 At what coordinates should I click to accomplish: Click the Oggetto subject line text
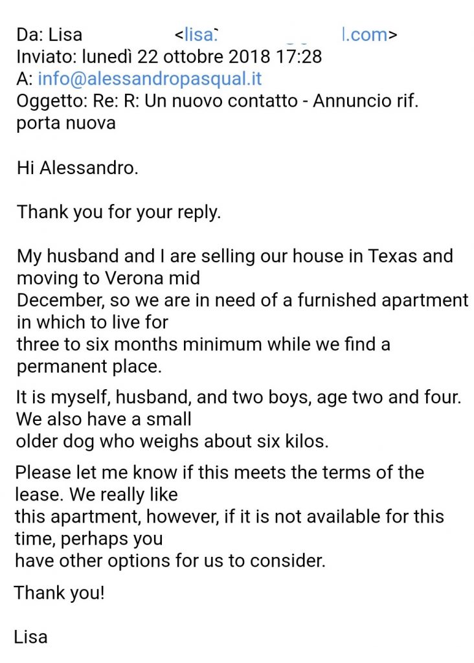tap(217, 102)
